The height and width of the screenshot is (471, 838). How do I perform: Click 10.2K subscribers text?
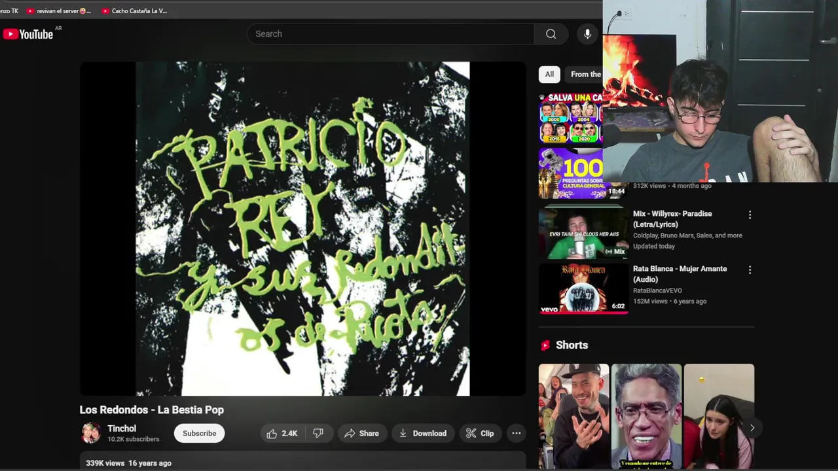[134, 440]
